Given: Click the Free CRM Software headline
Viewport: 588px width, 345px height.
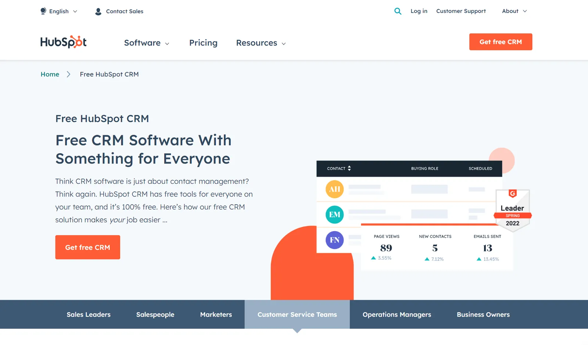Looking at the screenshot, I should point(143,150).
